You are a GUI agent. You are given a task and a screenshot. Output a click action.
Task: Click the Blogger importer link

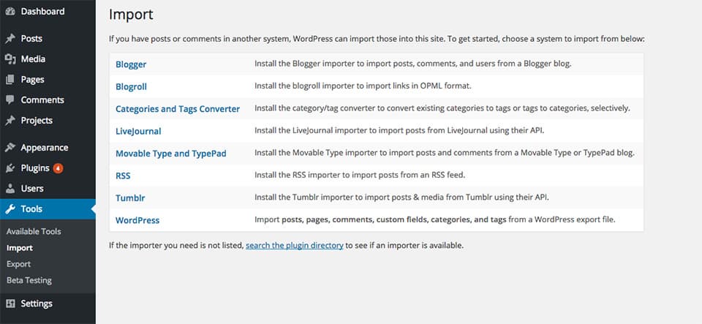(131, 64)
